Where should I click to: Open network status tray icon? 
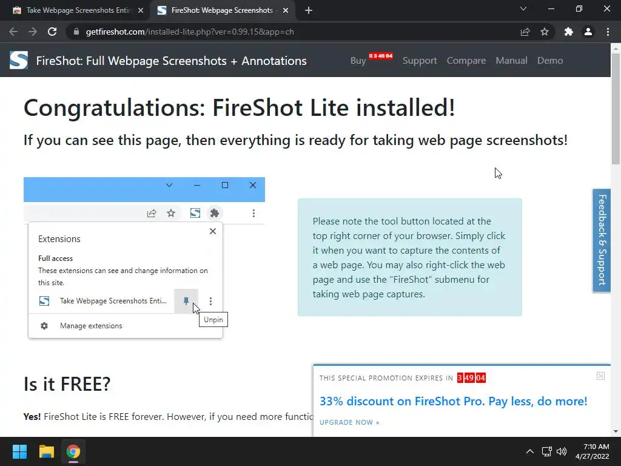[547, 451]
